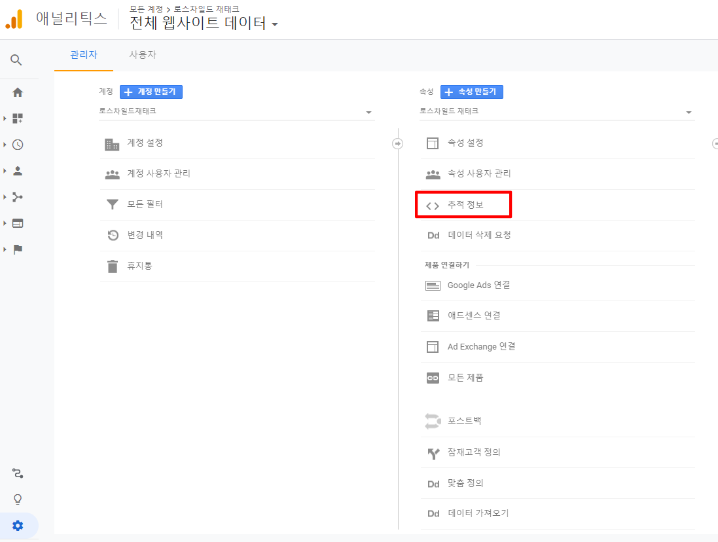The height and width of the screenshot is (542, 718).
Task: Click the building icon beside 계정 설정
Action: (112, 143)
